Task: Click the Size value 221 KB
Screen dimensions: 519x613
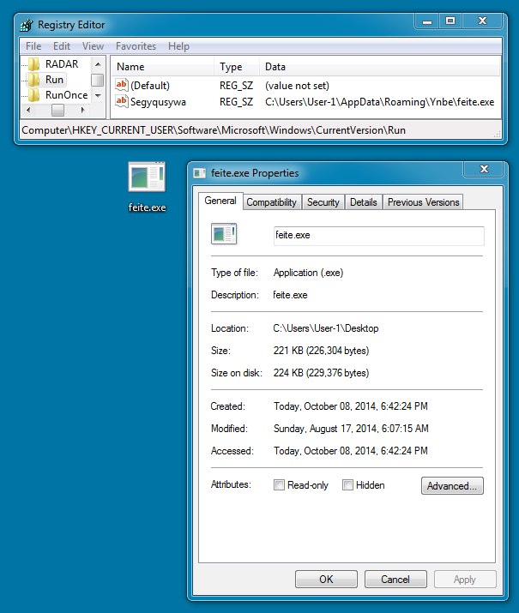Action: pos(321,351)
